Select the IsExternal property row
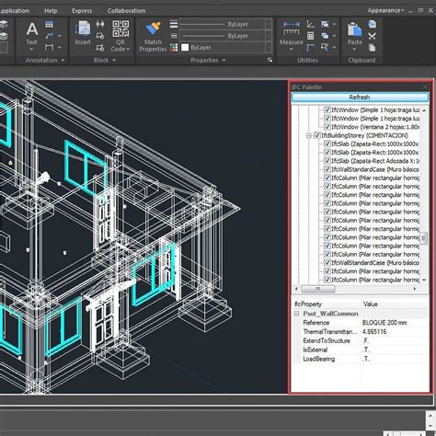This screenshot has width=436, height=436. (361, 350)
